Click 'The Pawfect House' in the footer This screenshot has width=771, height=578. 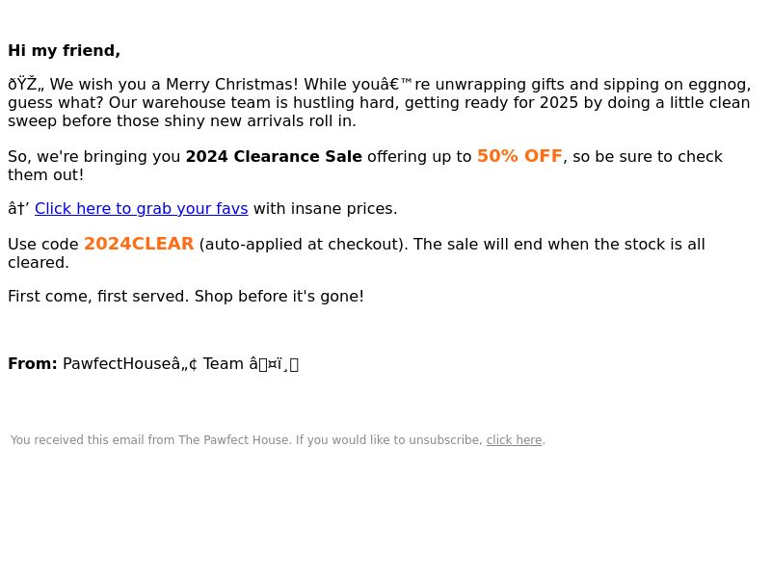235,440
